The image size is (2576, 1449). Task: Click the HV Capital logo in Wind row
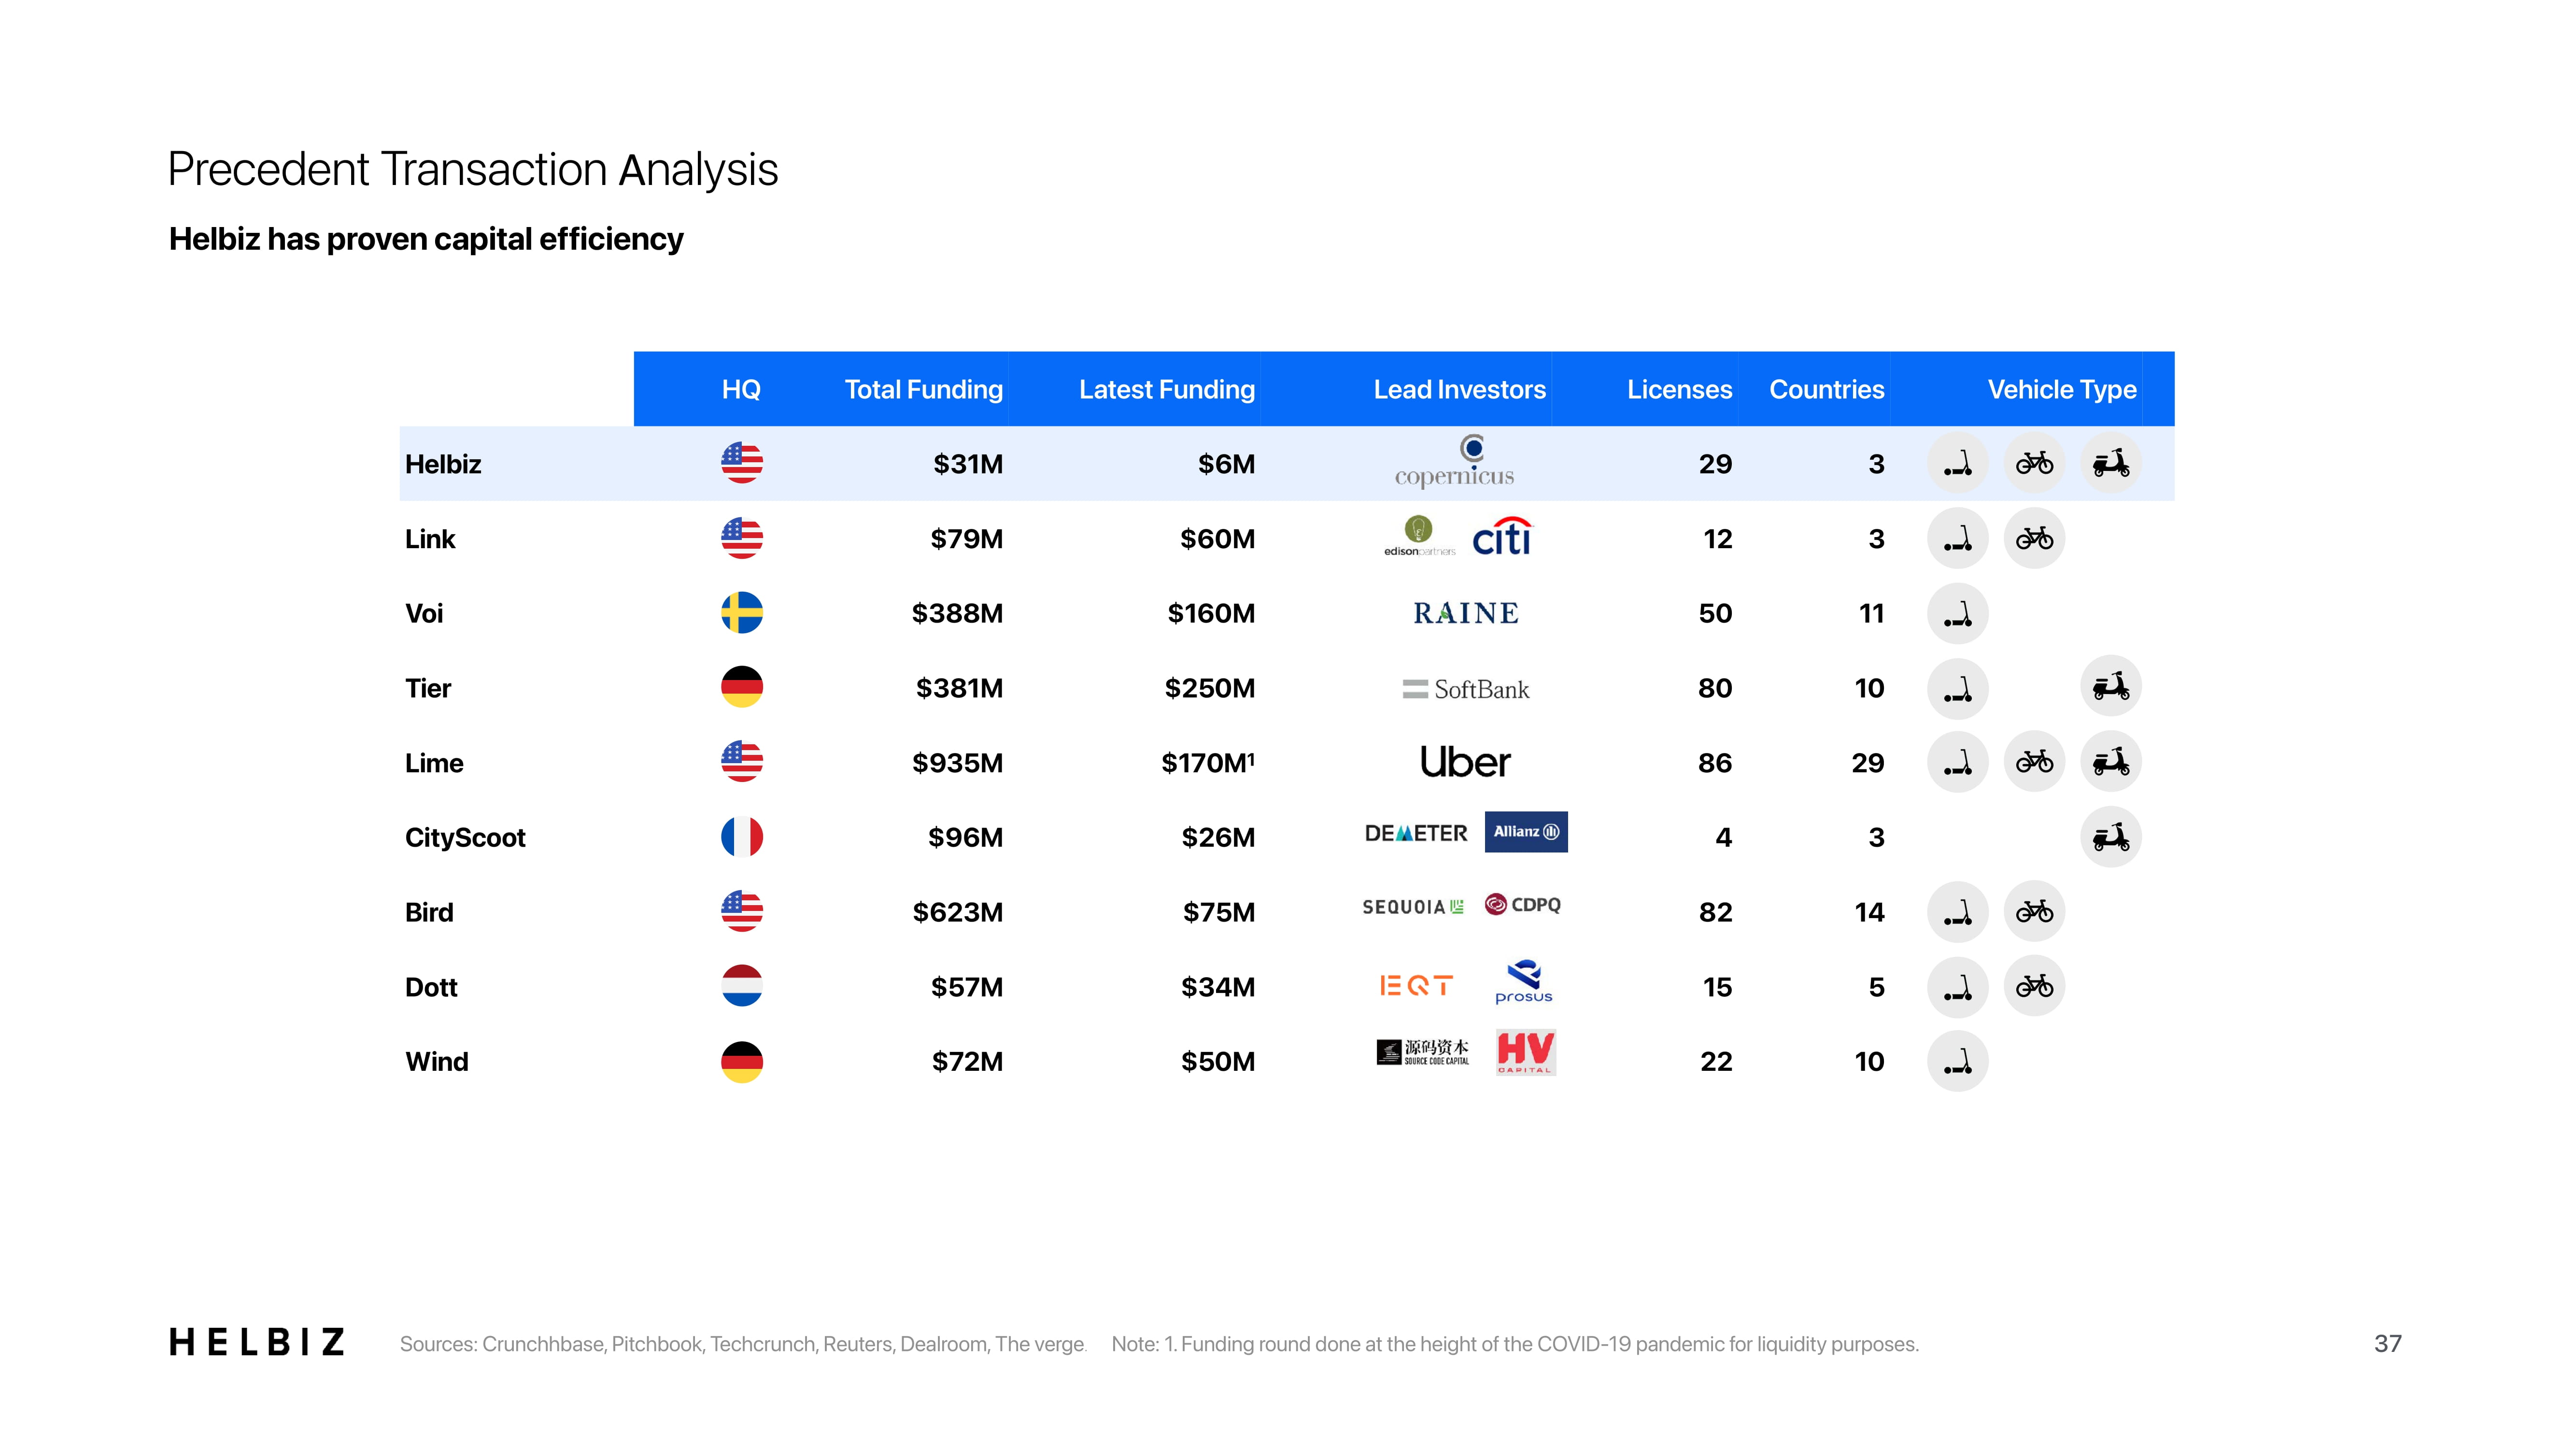[x=1525, y=1052]
